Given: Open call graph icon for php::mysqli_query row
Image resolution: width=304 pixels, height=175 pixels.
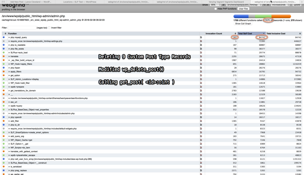Looking at the screenshot, I should (x=201, y=37).
